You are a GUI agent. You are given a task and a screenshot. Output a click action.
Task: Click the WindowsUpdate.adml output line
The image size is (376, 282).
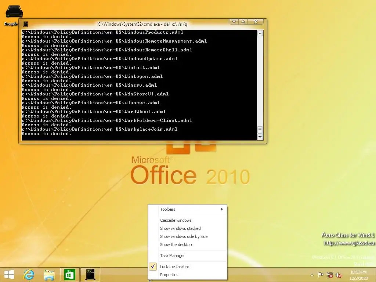(100, 59)
